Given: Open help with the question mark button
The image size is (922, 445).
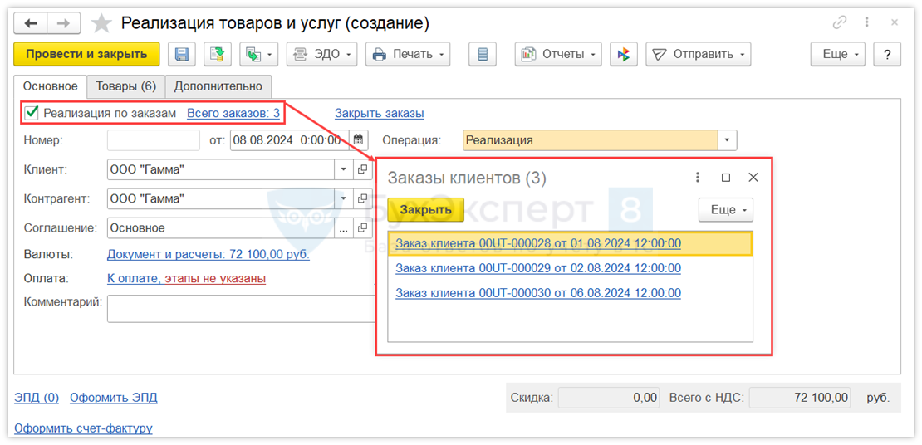Looking at the screenshot, I should pos(887,54).
